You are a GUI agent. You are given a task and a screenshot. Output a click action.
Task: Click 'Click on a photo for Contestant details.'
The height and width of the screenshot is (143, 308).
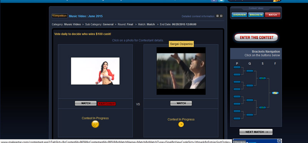point(138,40)
